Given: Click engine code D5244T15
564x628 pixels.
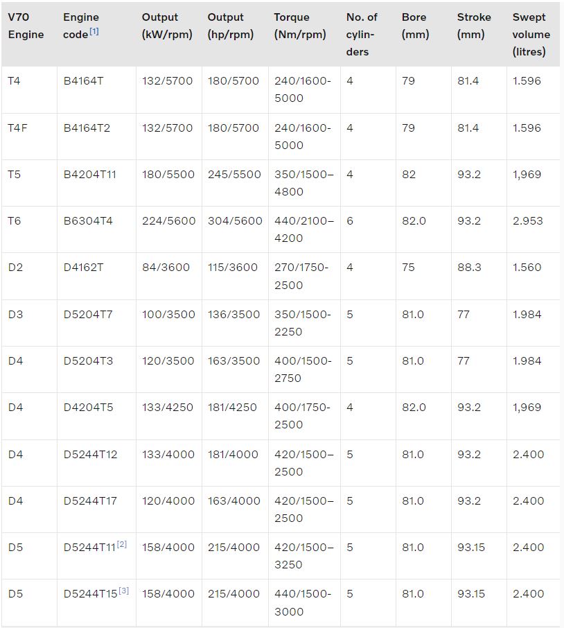Looking at the screenshot, I should [x=91, y=594].
